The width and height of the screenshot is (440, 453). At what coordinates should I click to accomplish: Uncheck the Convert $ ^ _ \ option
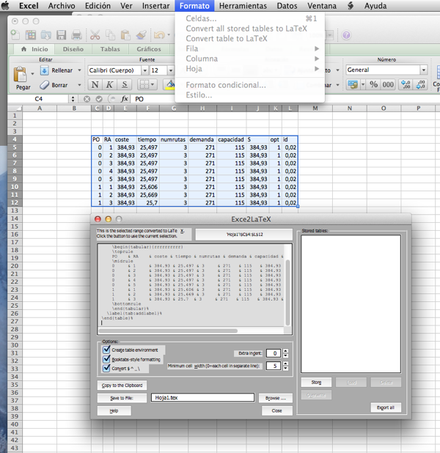106,368
